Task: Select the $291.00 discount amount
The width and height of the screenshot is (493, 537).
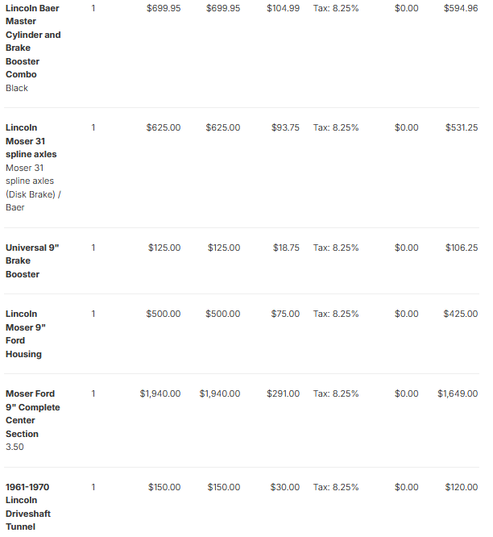Action: click(283, 393)
